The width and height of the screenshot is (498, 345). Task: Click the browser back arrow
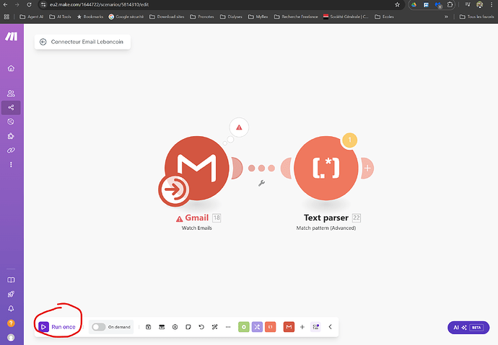click(5, 4)
